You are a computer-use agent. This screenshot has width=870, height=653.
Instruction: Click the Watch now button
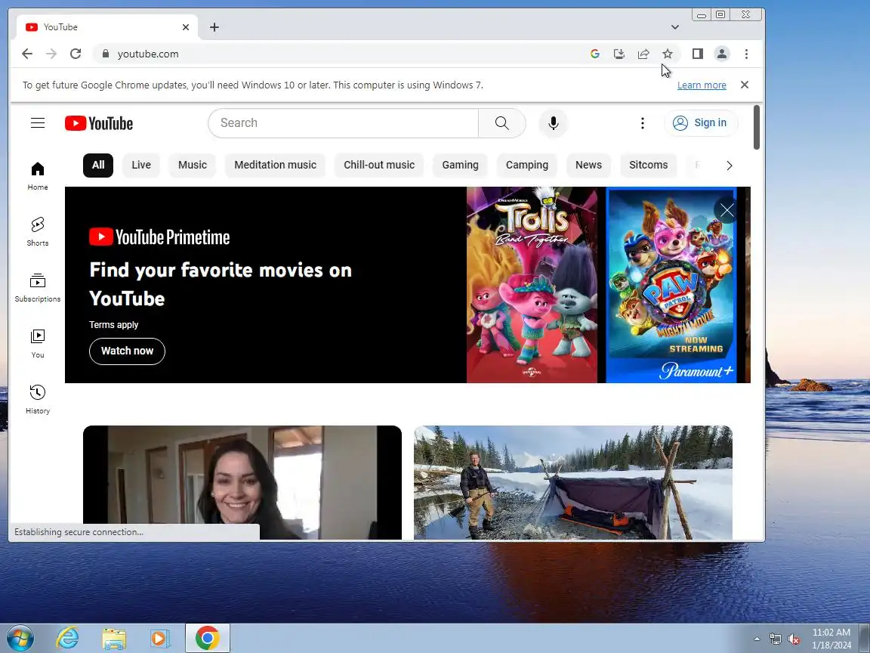[x=127, y=351]
